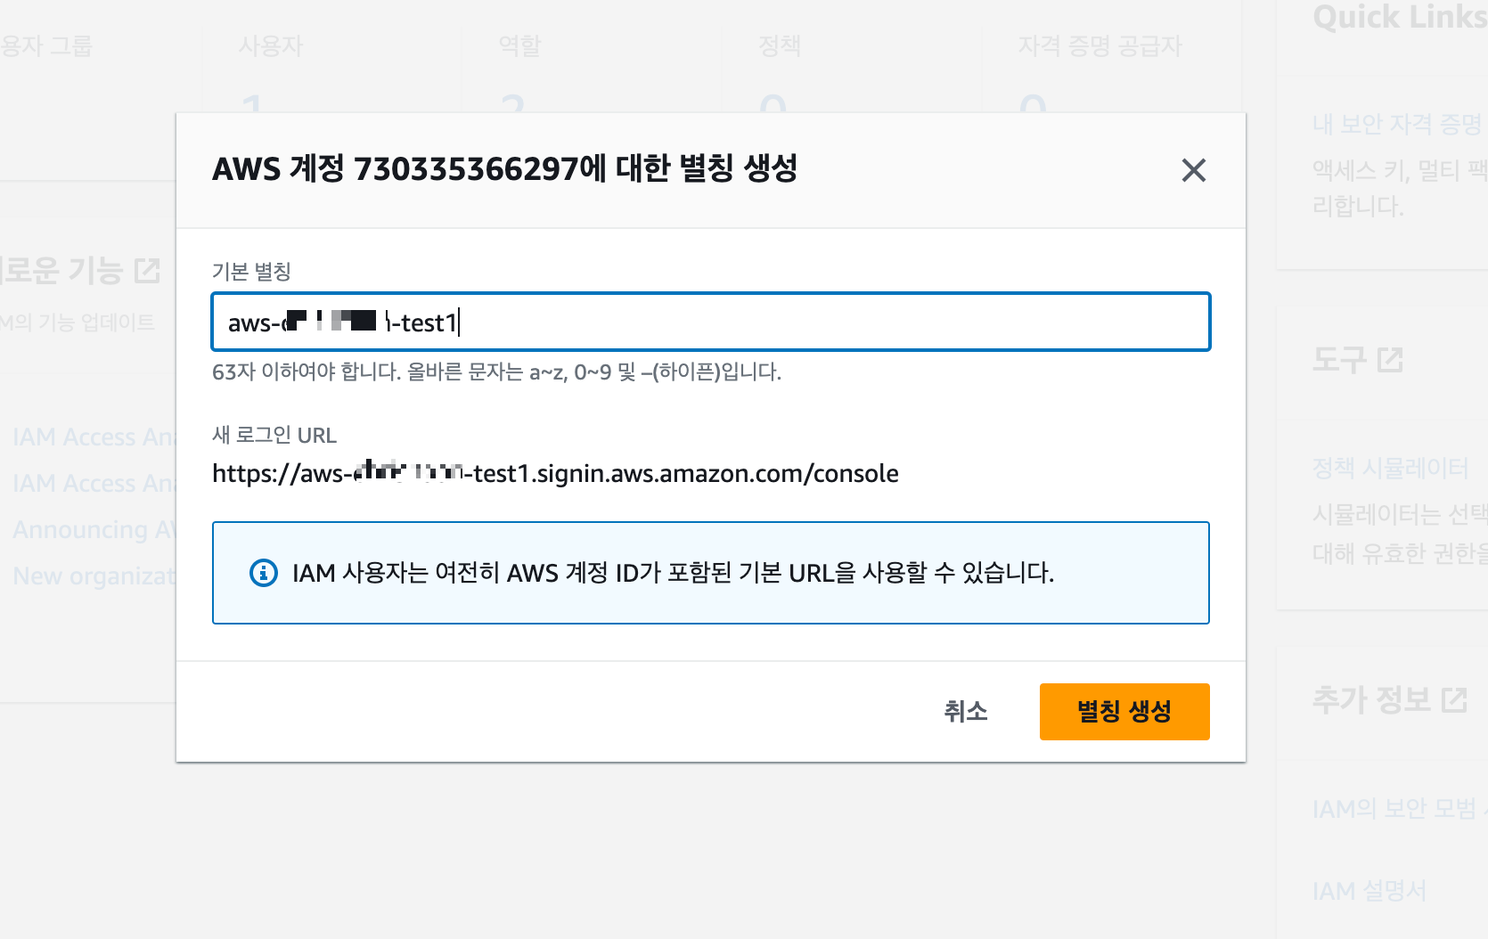Open IAM 설명서 link

click(1369, 891)
